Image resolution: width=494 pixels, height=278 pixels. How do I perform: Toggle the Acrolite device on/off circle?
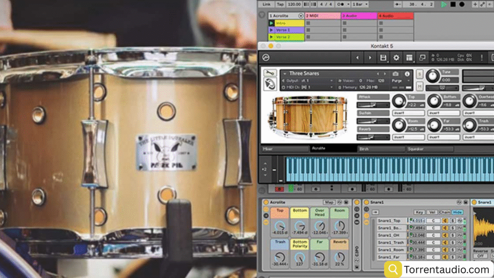pos(266,202)
